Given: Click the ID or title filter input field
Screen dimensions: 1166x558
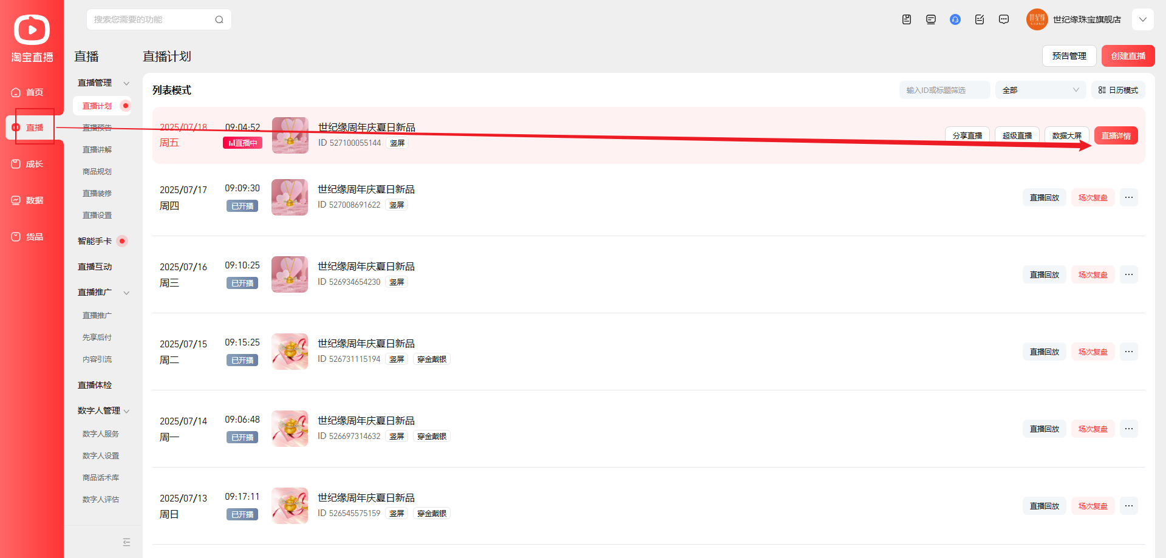Looking at the screenshot, I should click(944, 90).
